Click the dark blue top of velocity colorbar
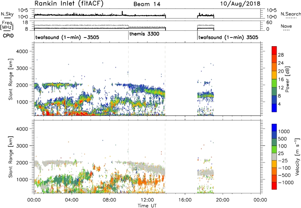Viewport: 301px width, 208px height. (274, 128)
